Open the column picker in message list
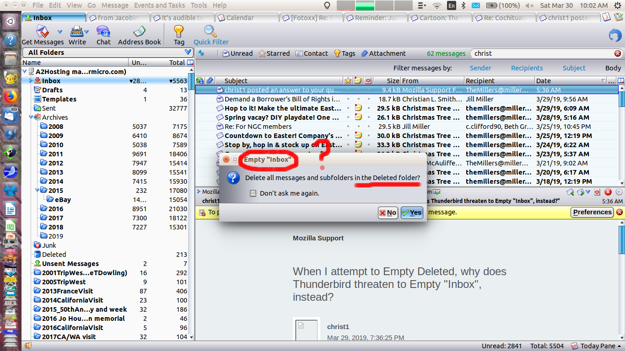 point(621,81)
